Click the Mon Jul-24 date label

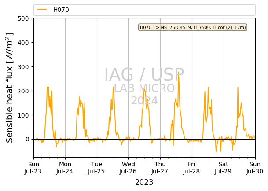pos(65,168)
